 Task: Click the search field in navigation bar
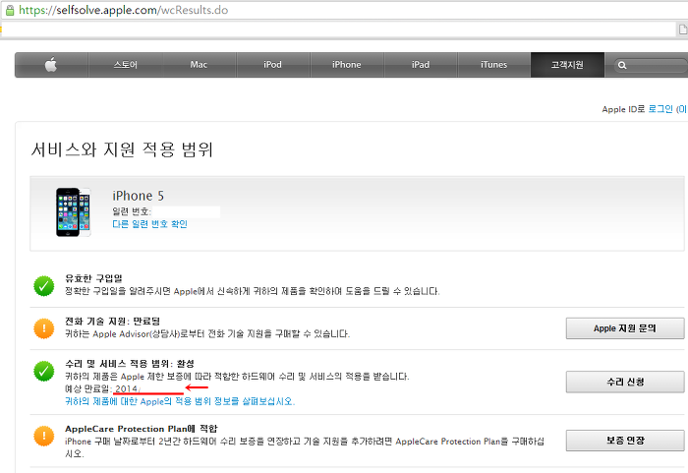651,66
